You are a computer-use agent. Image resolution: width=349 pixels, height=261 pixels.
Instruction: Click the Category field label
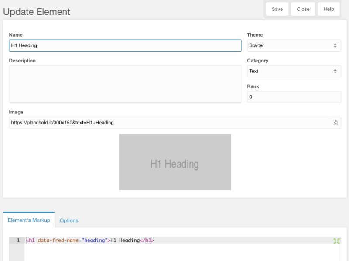pos(257,61)
